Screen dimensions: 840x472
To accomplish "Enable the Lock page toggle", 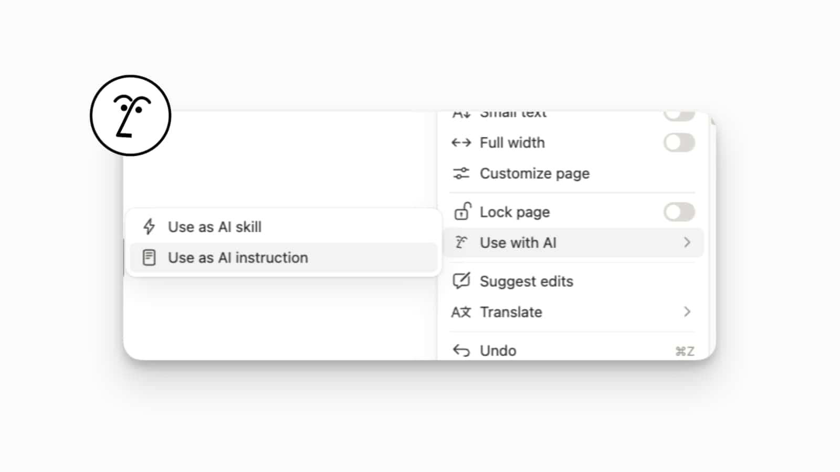I will pyautogui.click(x=679, y=211).
